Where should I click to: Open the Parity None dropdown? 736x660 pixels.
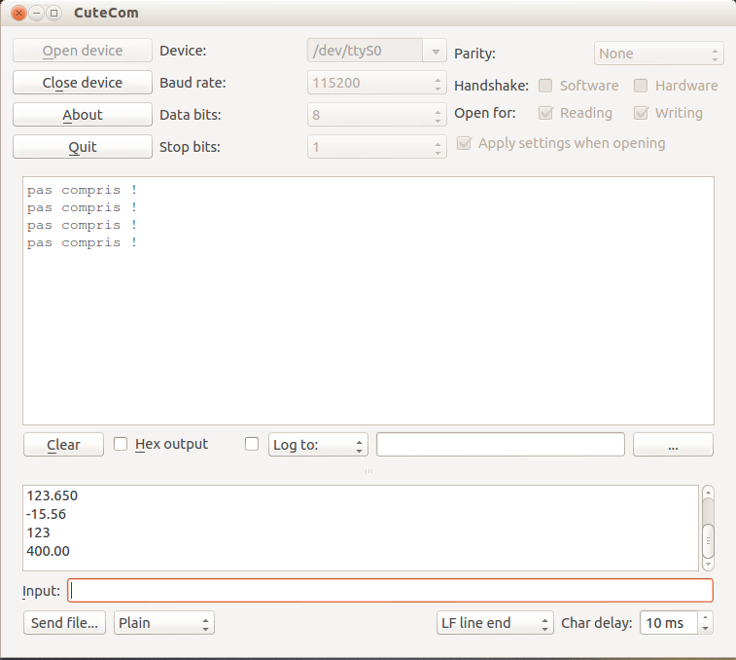[659, 54]
